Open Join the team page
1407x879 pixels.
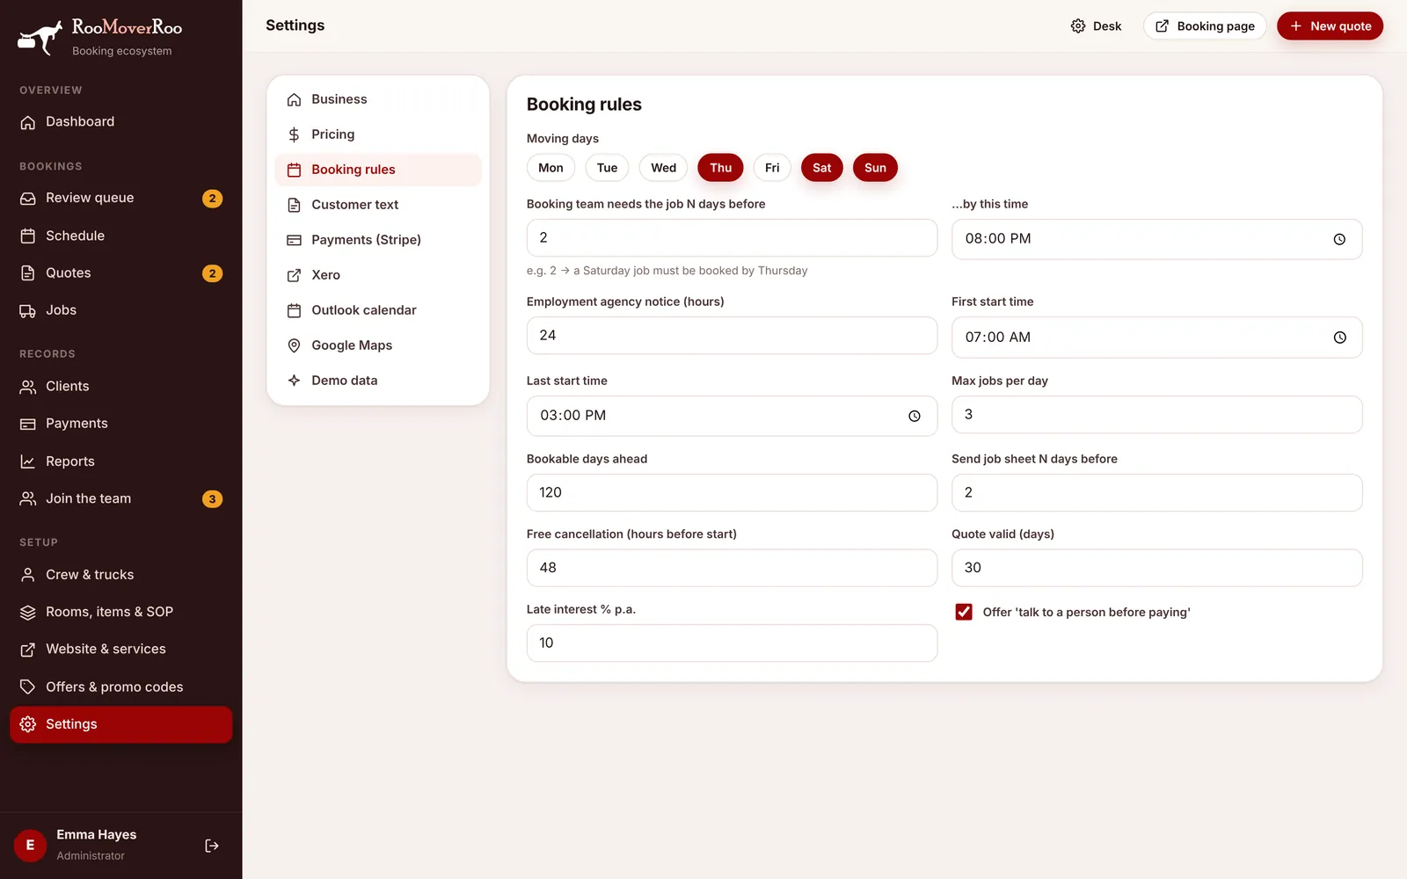120,498
